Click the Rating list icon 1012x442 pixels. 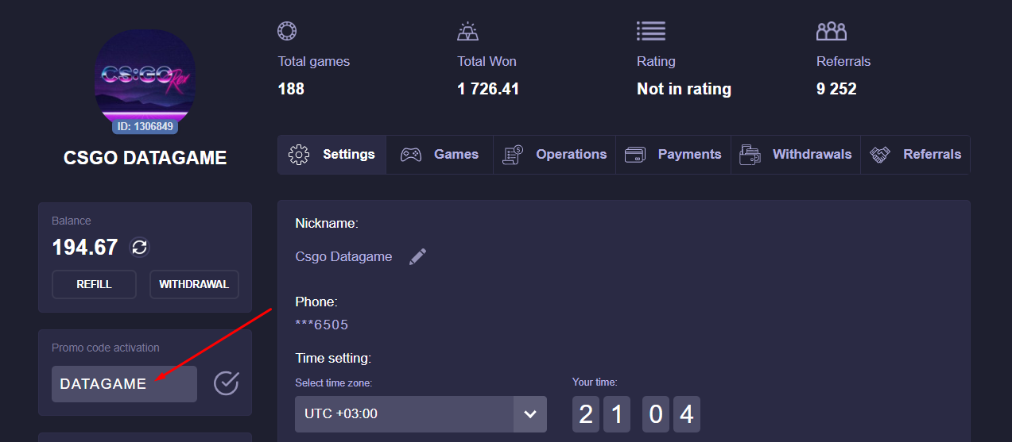click(650, 31)
